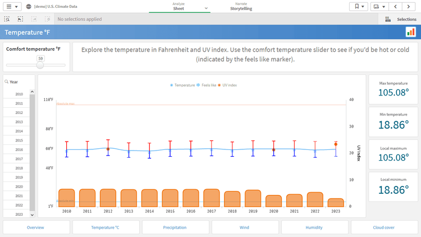
Task: Open the Analyze Sheet tab
Action: (x=179, y=7)
